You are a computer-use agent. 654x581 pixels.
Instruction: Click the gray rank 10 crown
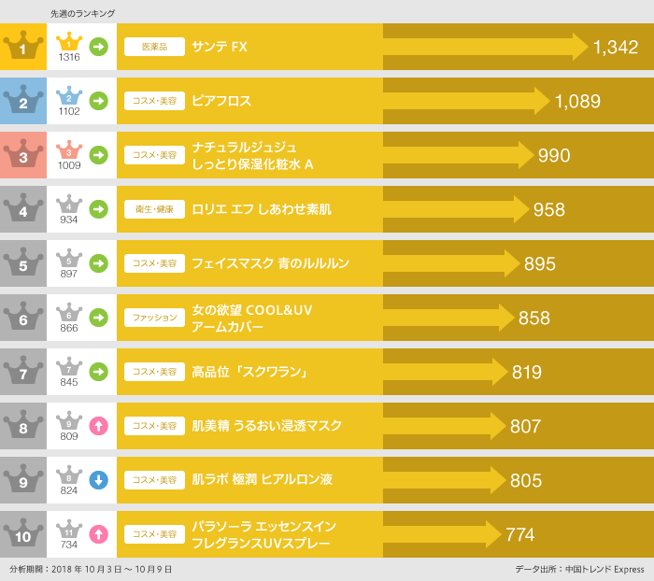(x=23, y=534)
